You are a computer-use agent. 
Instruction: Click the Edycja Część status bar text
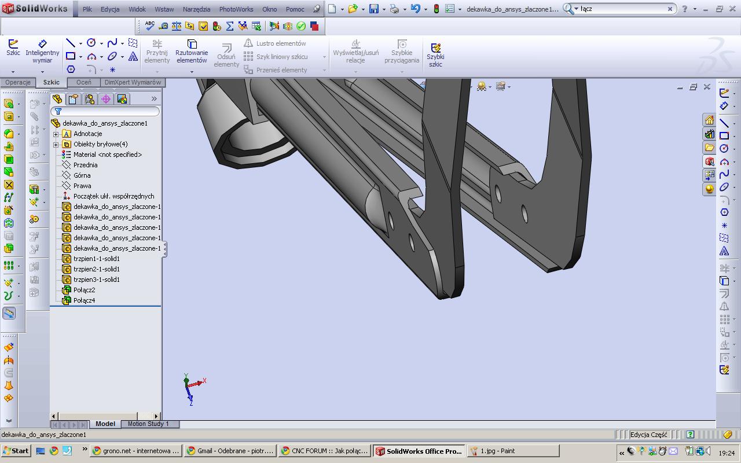point(648,435)
